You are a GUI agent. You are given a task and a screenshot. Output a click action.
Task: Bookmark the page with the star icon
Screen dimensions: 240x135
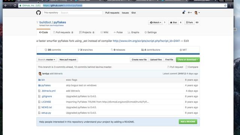point(225,6)
